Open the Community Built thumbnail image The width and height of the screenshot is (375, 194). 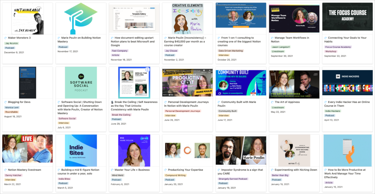tap(241, 83)
